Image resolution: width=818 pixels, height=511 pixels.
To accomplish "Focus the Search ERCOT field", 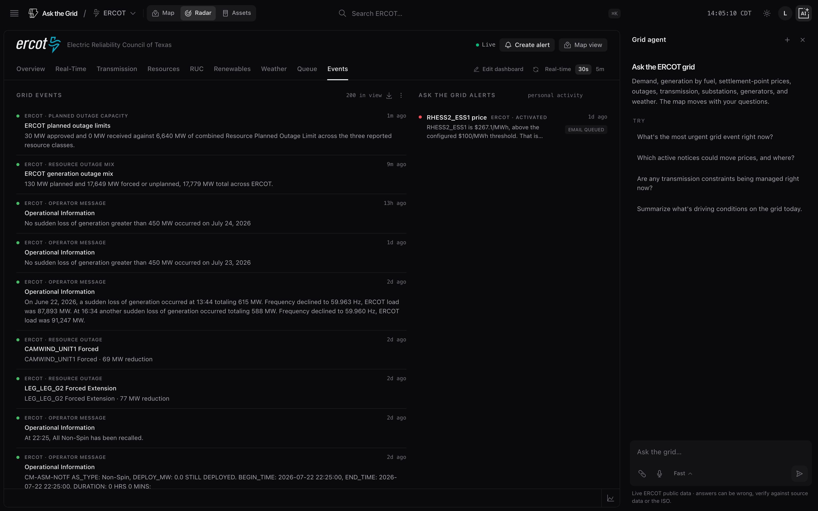I will pos(479,14).
